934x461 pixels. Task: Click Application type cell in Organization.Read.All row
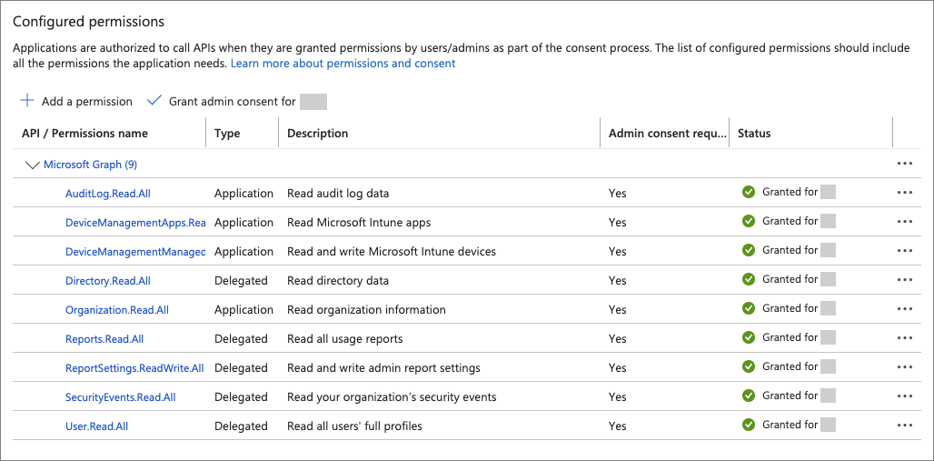coord(243,309)
